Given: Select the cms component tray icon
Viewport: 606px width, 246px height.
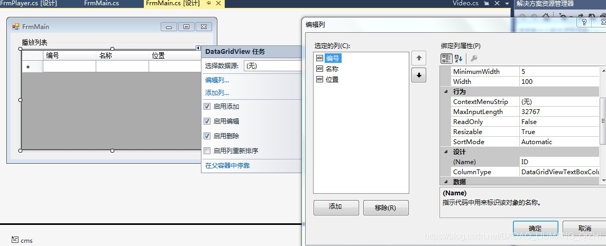Looking at the screenshot, I should (15, 240).
